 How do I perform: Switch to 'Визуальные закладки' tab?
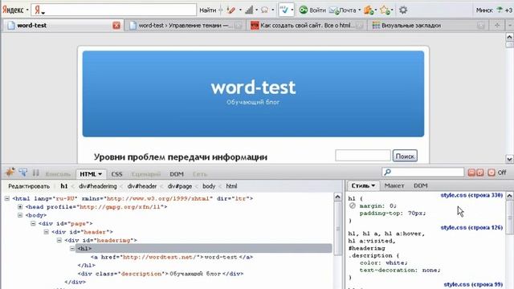pyautogui.click(x=428, y=25)
